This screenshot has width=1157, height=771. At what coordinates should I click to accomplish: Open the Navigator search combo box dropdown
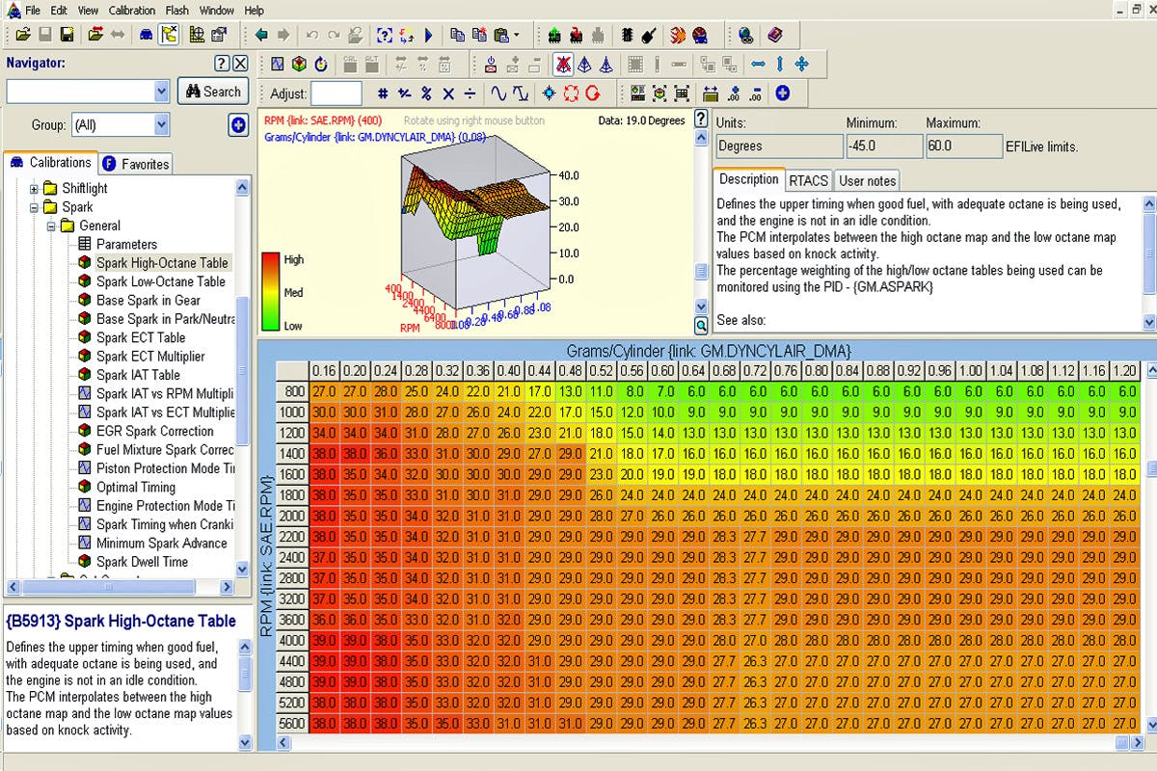pyautogui.click(x=161, y=92)
